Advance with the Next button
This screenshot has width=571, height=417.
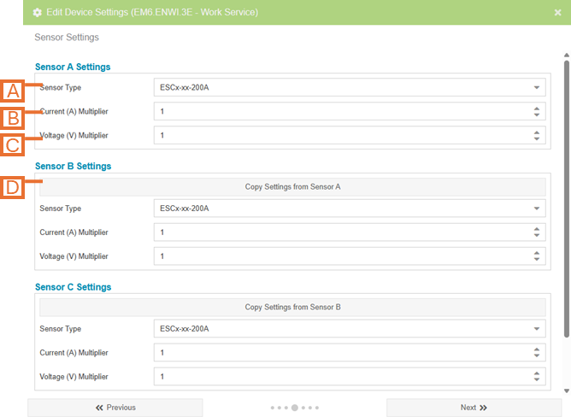pos(474,408)
